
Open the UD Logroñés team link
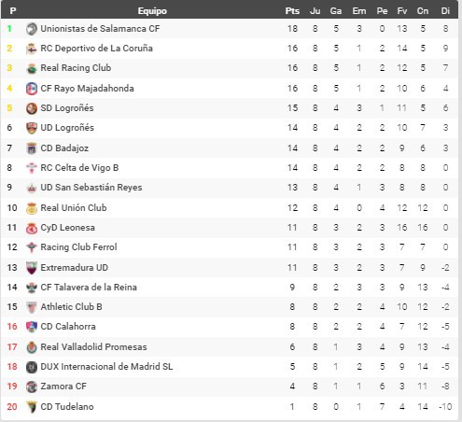67,128
